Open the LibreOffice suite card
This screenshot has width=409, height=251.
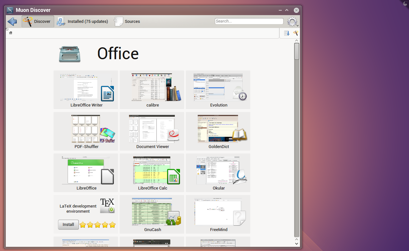(86, 173)
